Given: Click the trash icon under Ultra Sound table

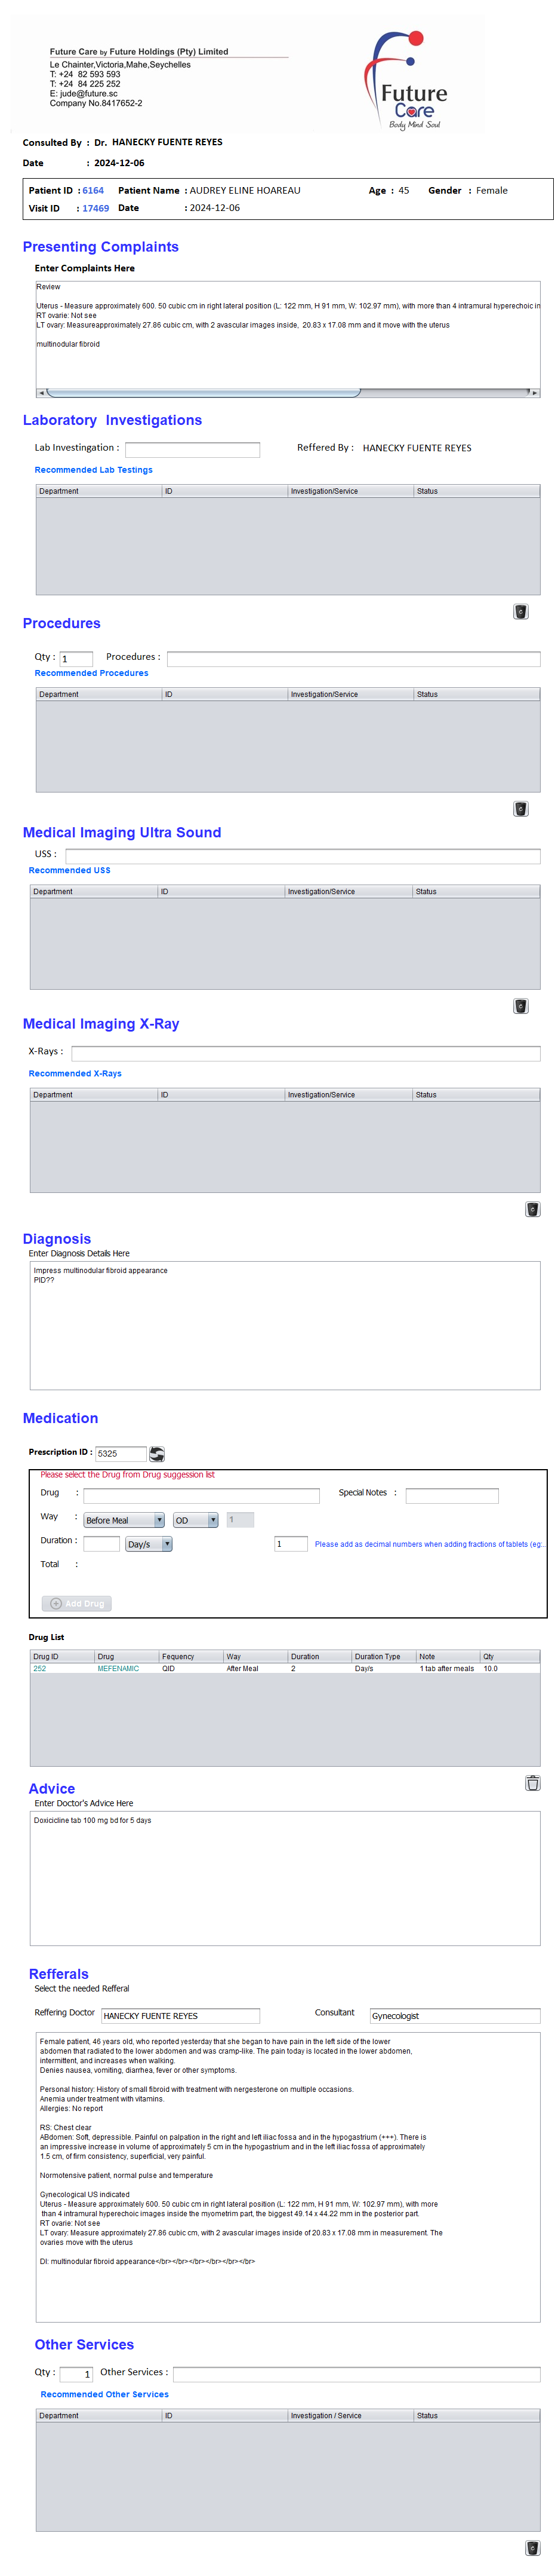Looking at the screenshot, I should [520, 1005].
